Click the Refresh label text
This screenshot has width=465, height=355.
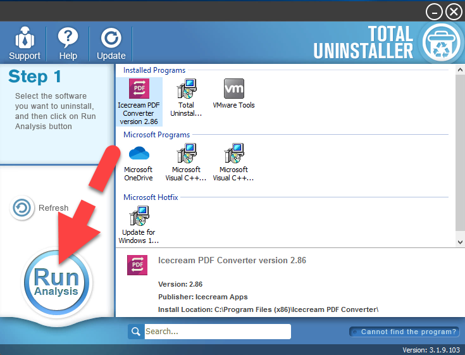click(53, 208)
